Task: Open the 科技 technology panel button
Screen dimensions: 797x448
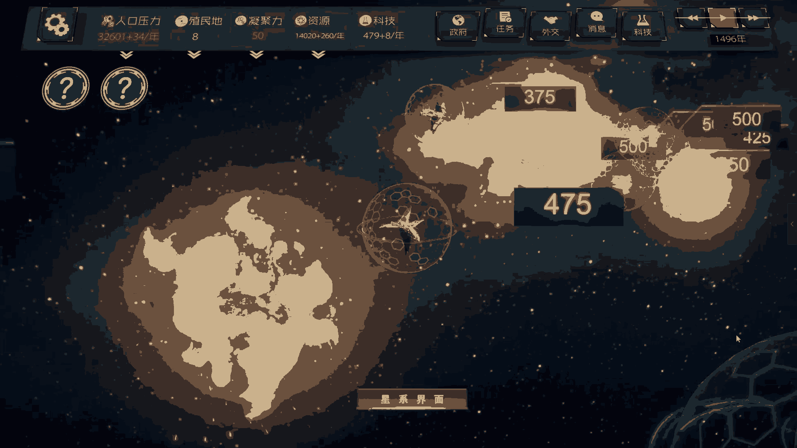Action: (643, 25)
